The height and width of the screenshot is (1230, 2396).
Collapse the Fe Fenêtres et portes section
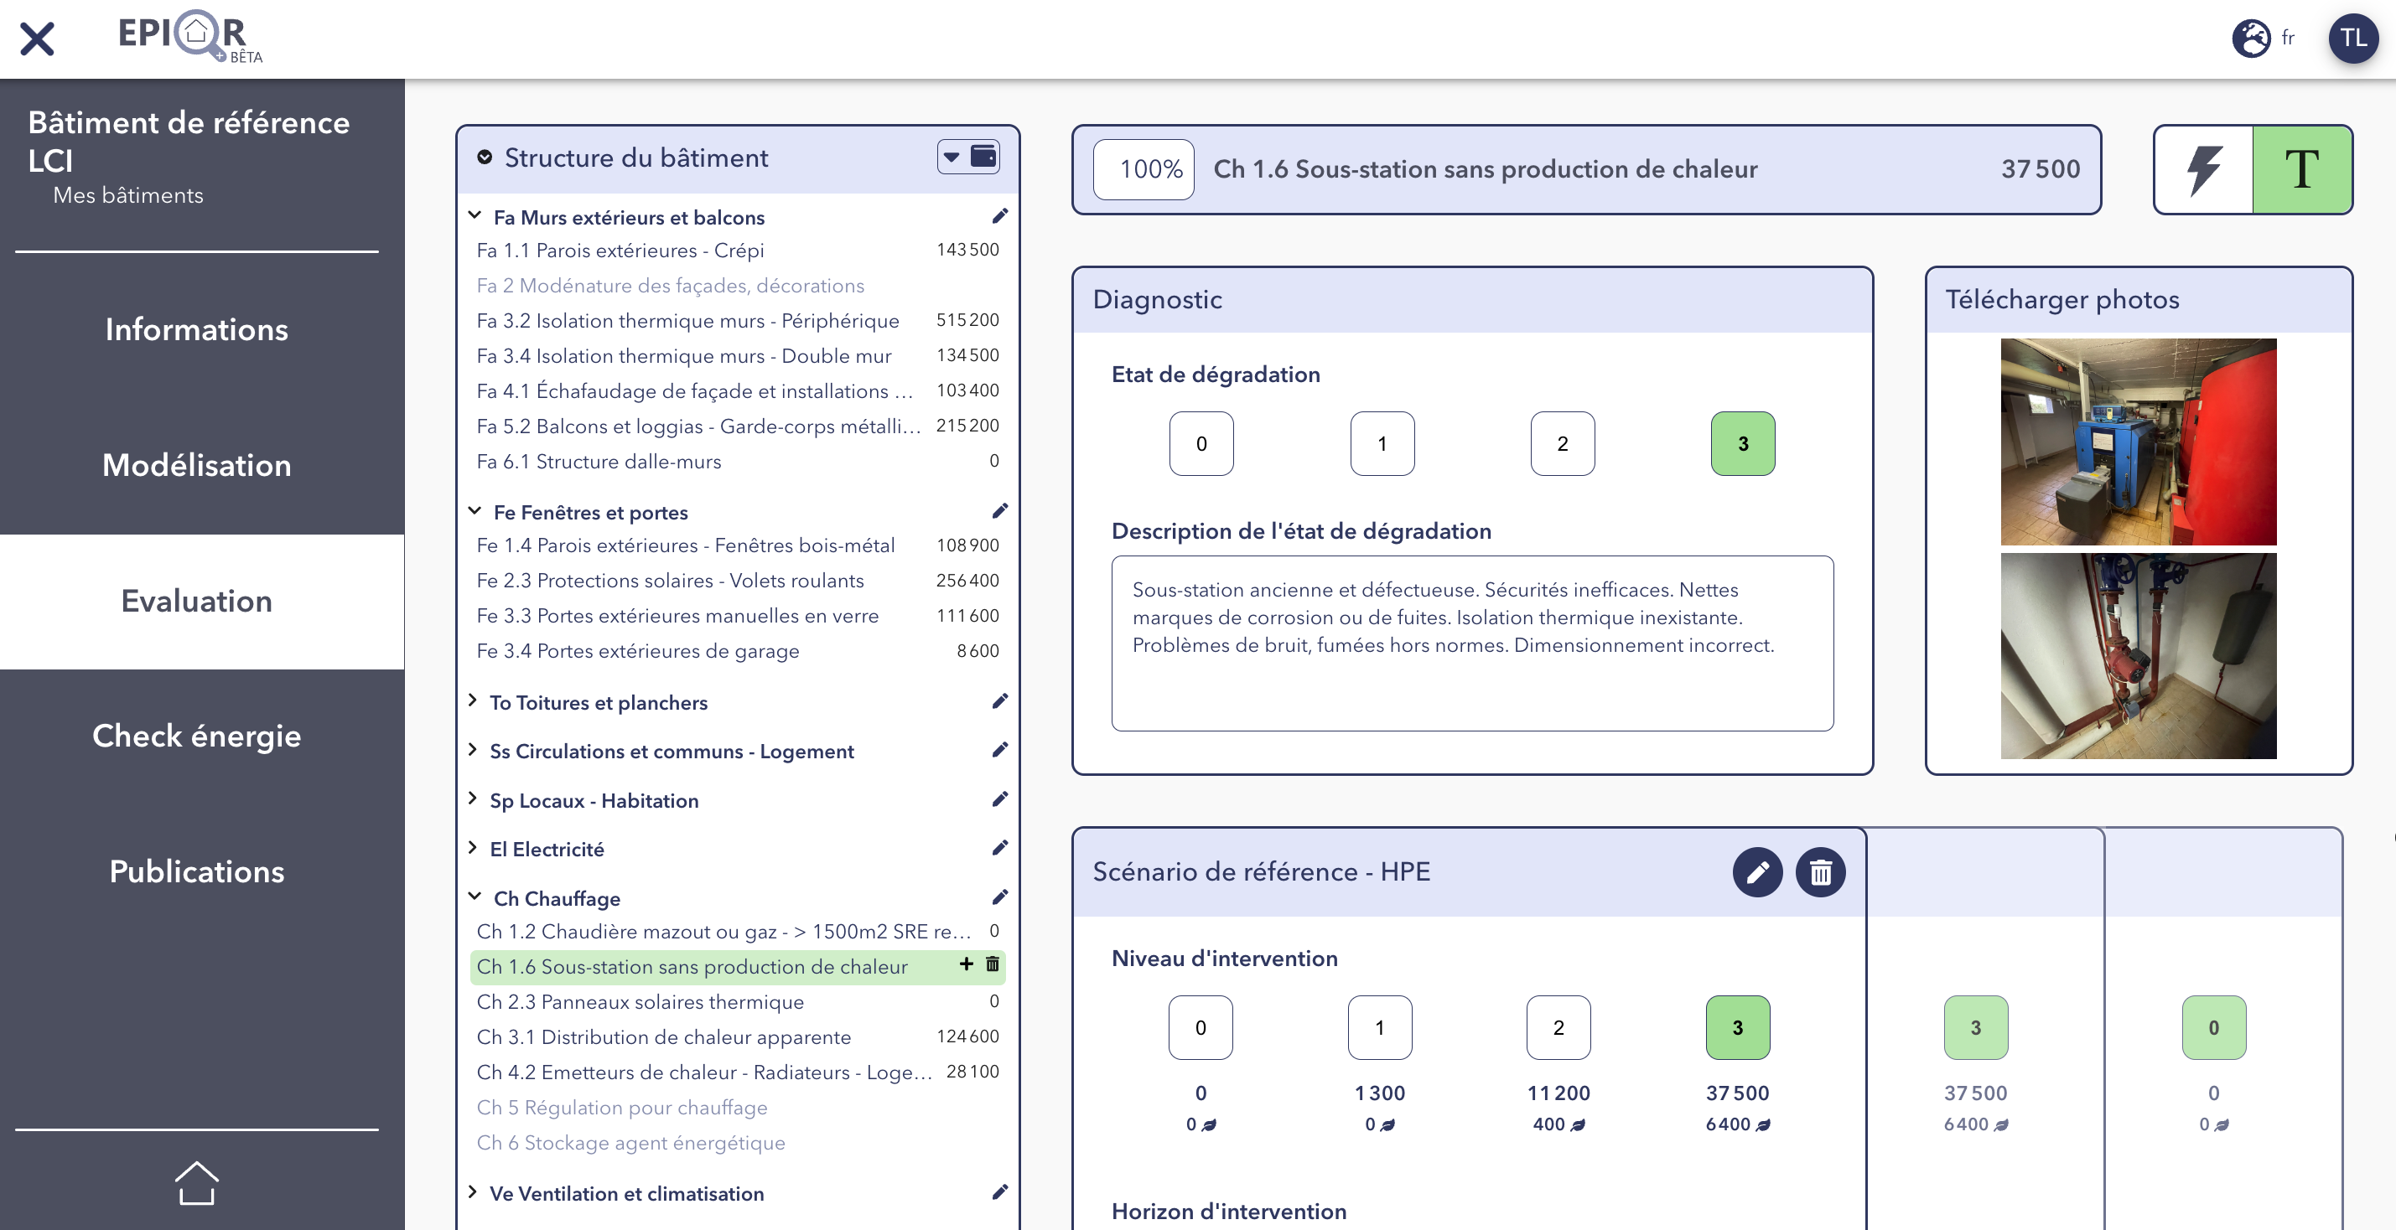(x=475, y=510)
